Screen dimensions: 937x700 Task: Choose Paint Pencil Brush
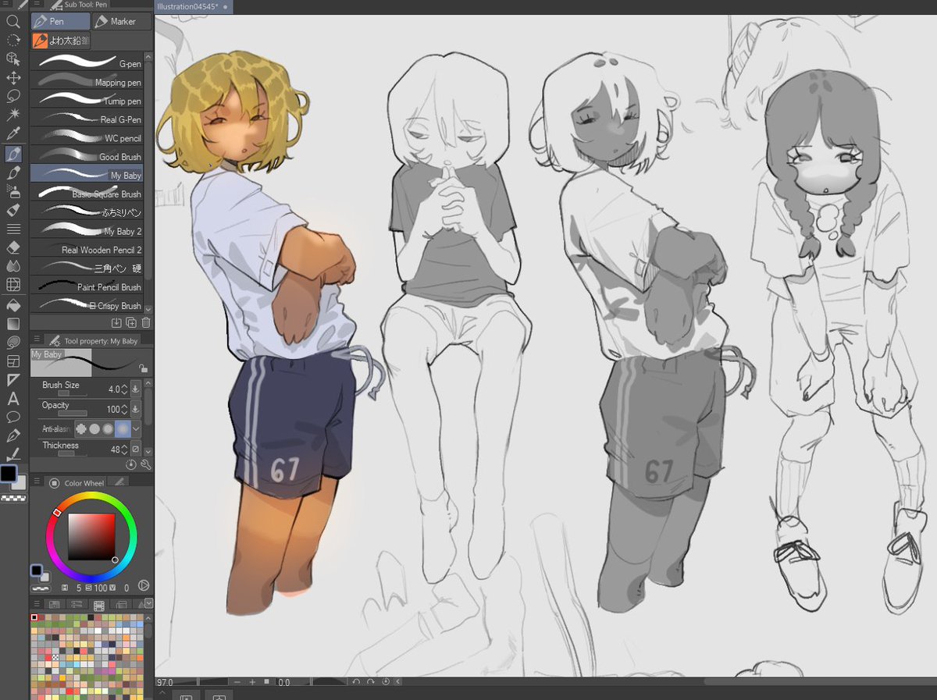pos(87,286)
